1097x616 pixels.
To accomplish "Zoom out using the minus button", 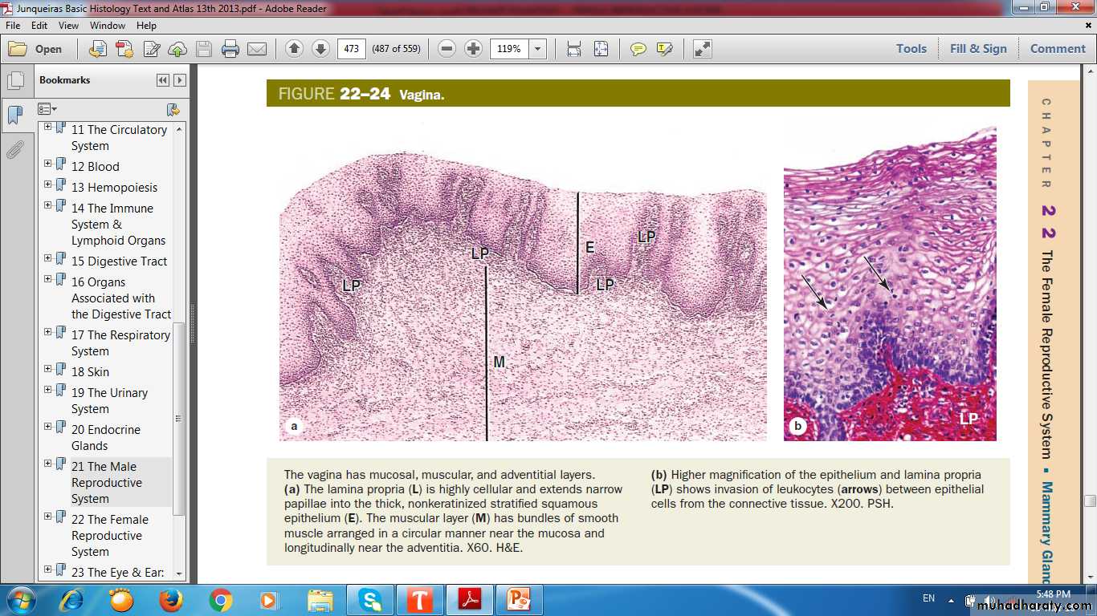I will [x=447, y=49].
